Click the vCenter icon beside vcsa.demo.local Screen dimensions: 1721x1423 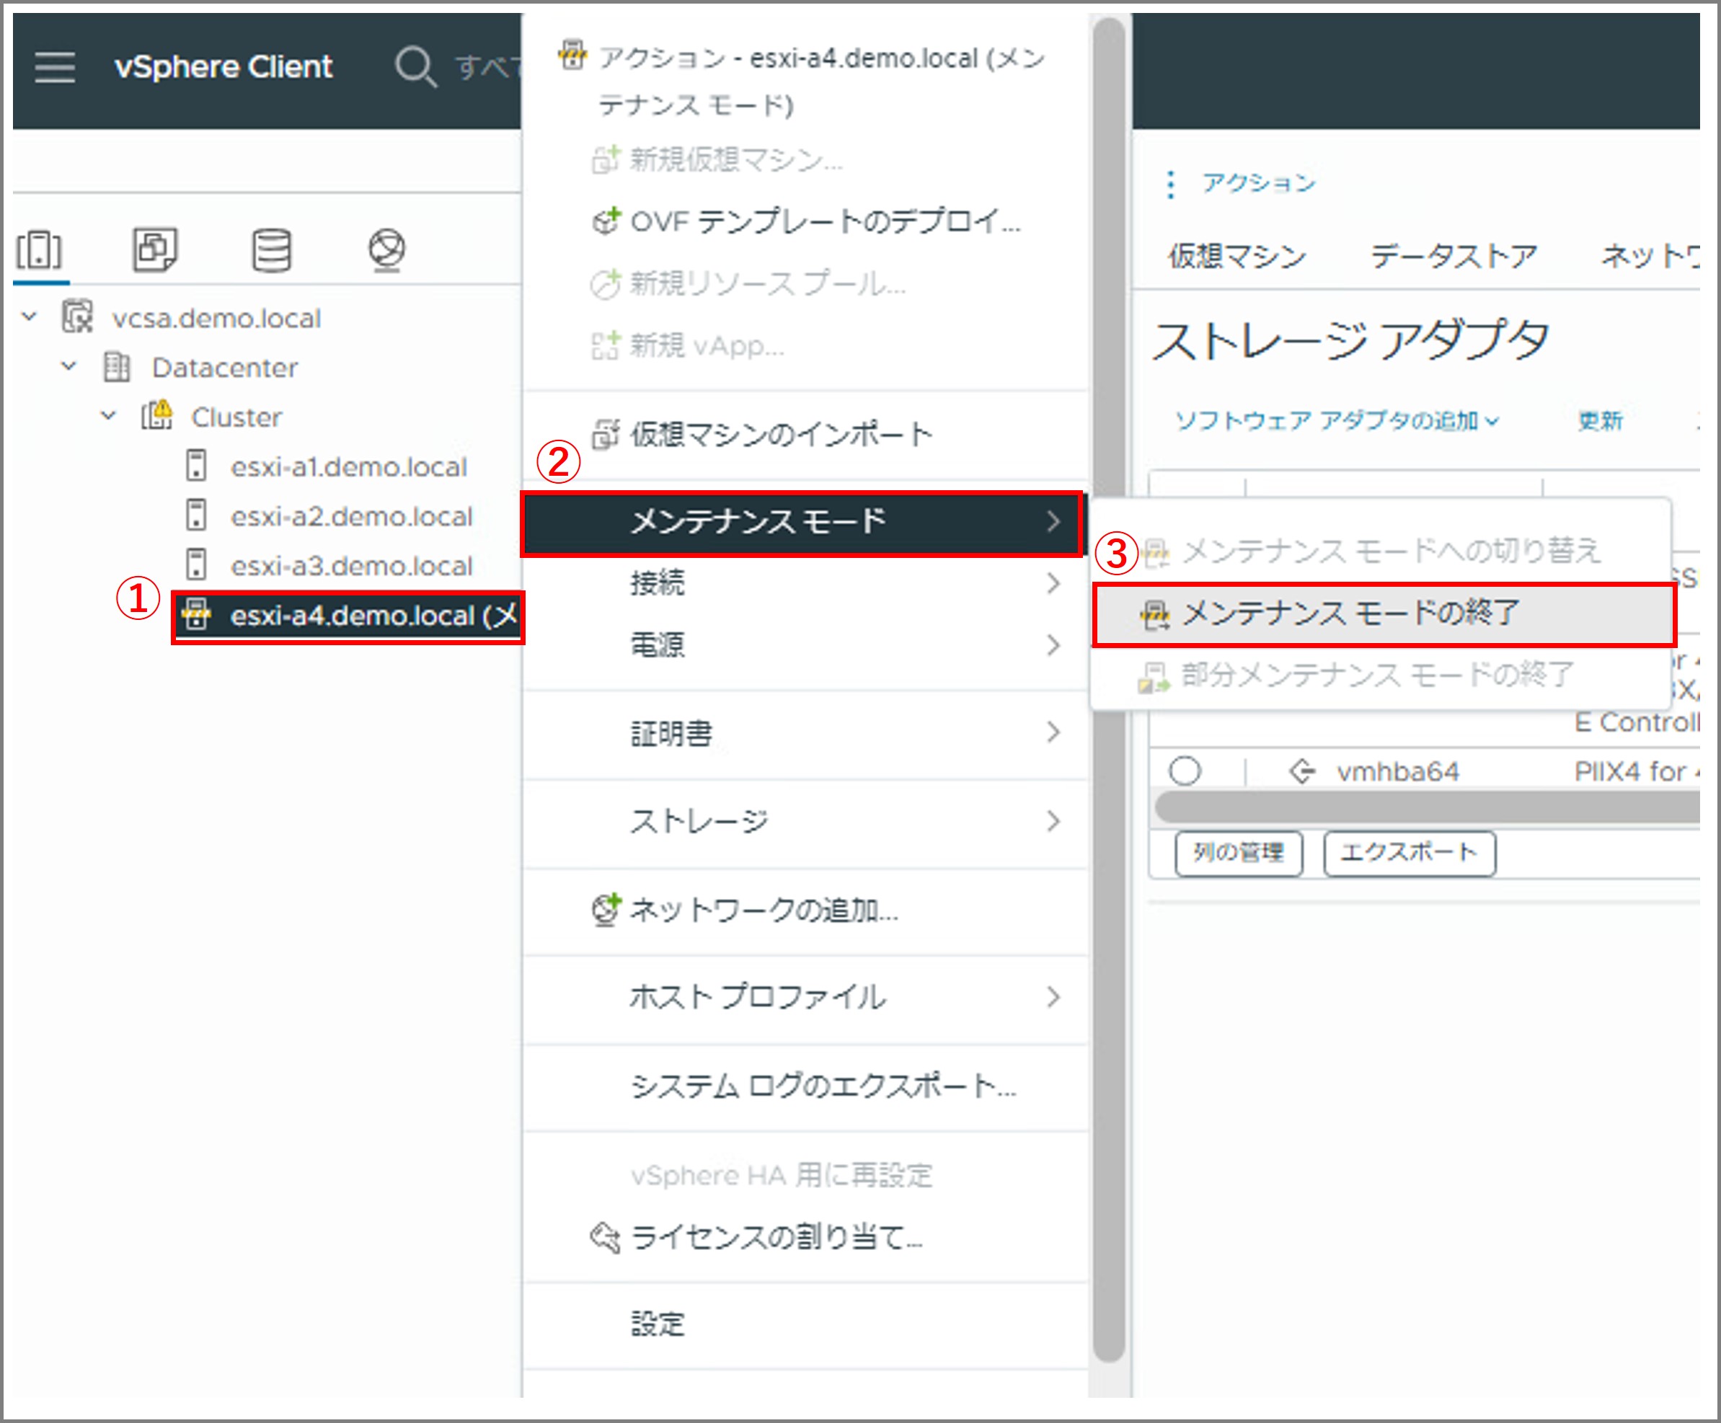pyautogui.click(x=78, y=316)
